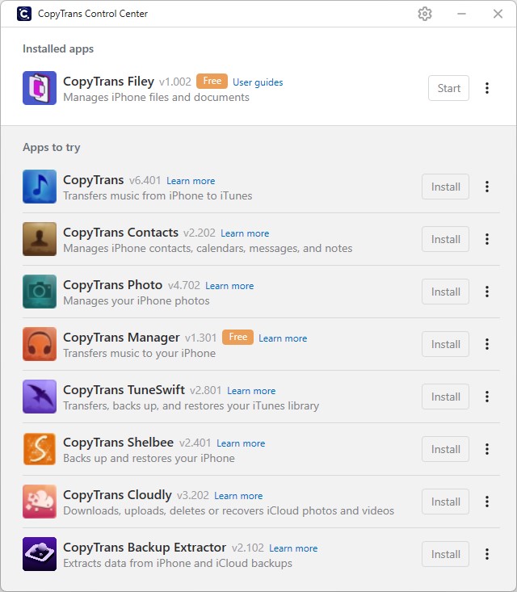Click the CopyTrans TuneSwift title text
The width and height of the screenshot is (517, 592).
click(124, 389)
